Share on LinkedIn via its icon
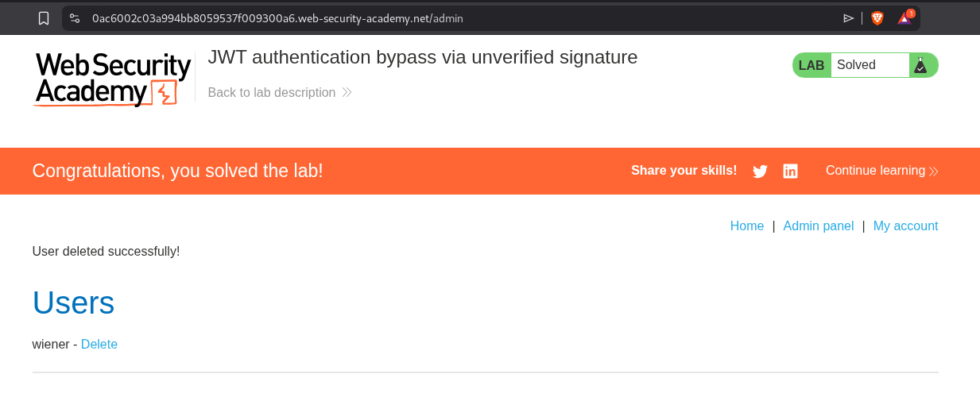 click(x=790, y=172)
